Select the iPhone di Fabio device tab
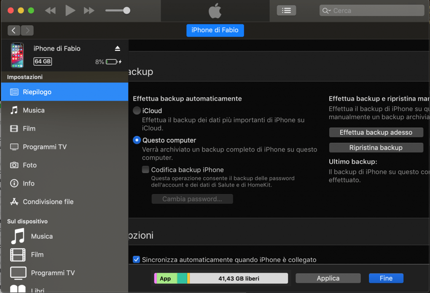Viewport: 430px width, 293px height. click(x=215, y=30)
